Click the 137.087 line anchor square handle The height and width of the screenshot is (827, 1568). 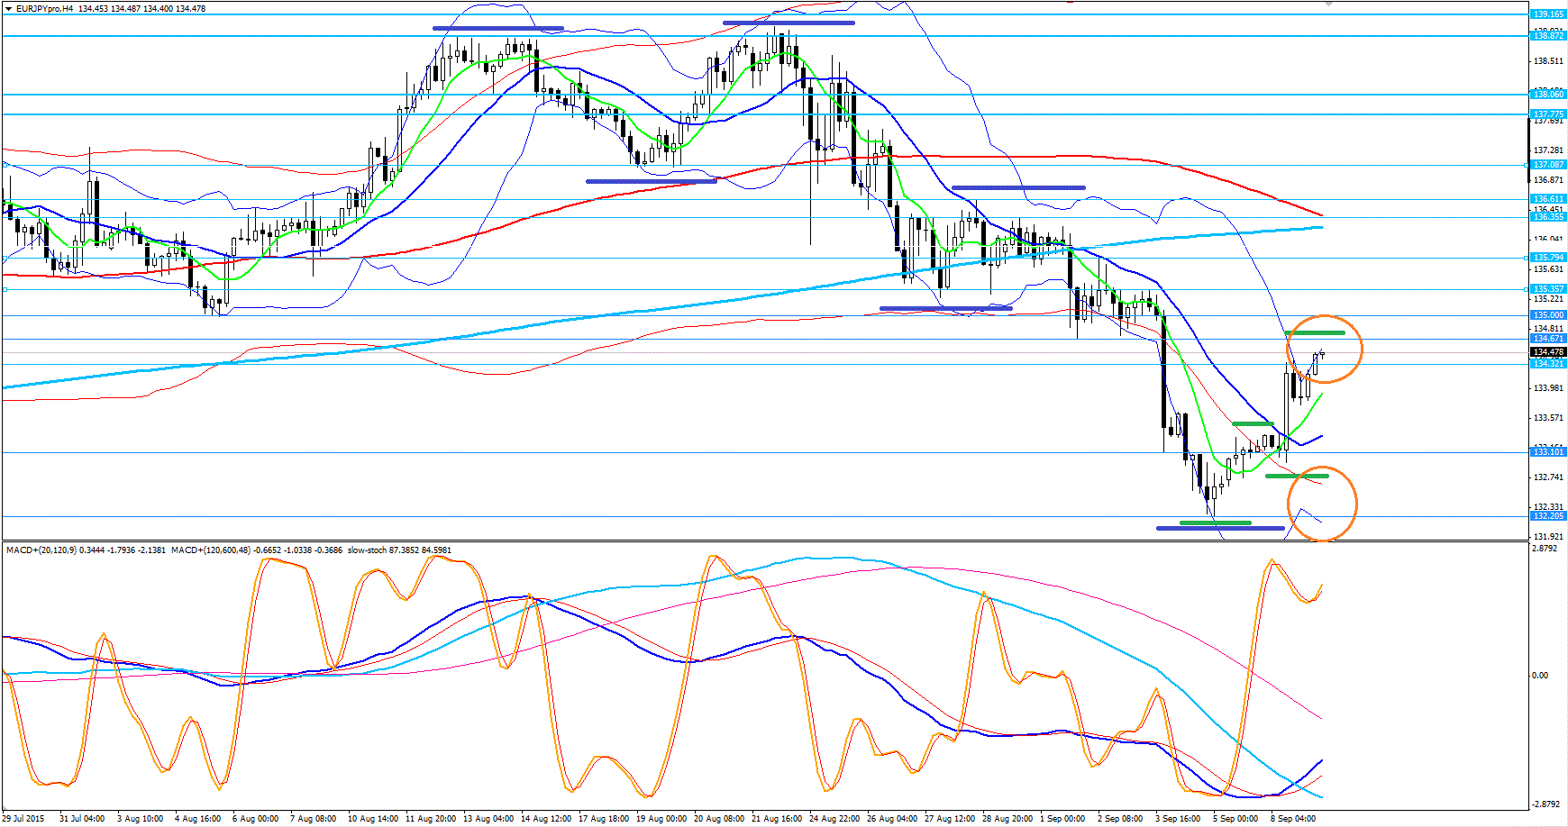[x=1526, y=165]
